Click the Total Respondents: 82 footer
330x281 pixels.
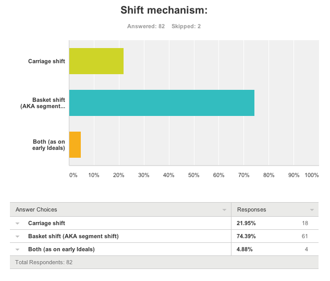click(44, 262)
